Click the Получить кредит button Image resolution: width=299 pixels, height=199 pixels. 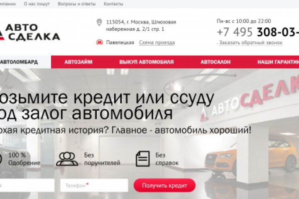point(164,185)
